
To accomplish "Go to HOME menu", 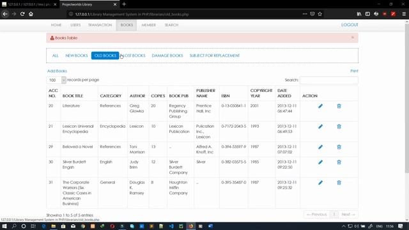I will click(x=56, y=25).
